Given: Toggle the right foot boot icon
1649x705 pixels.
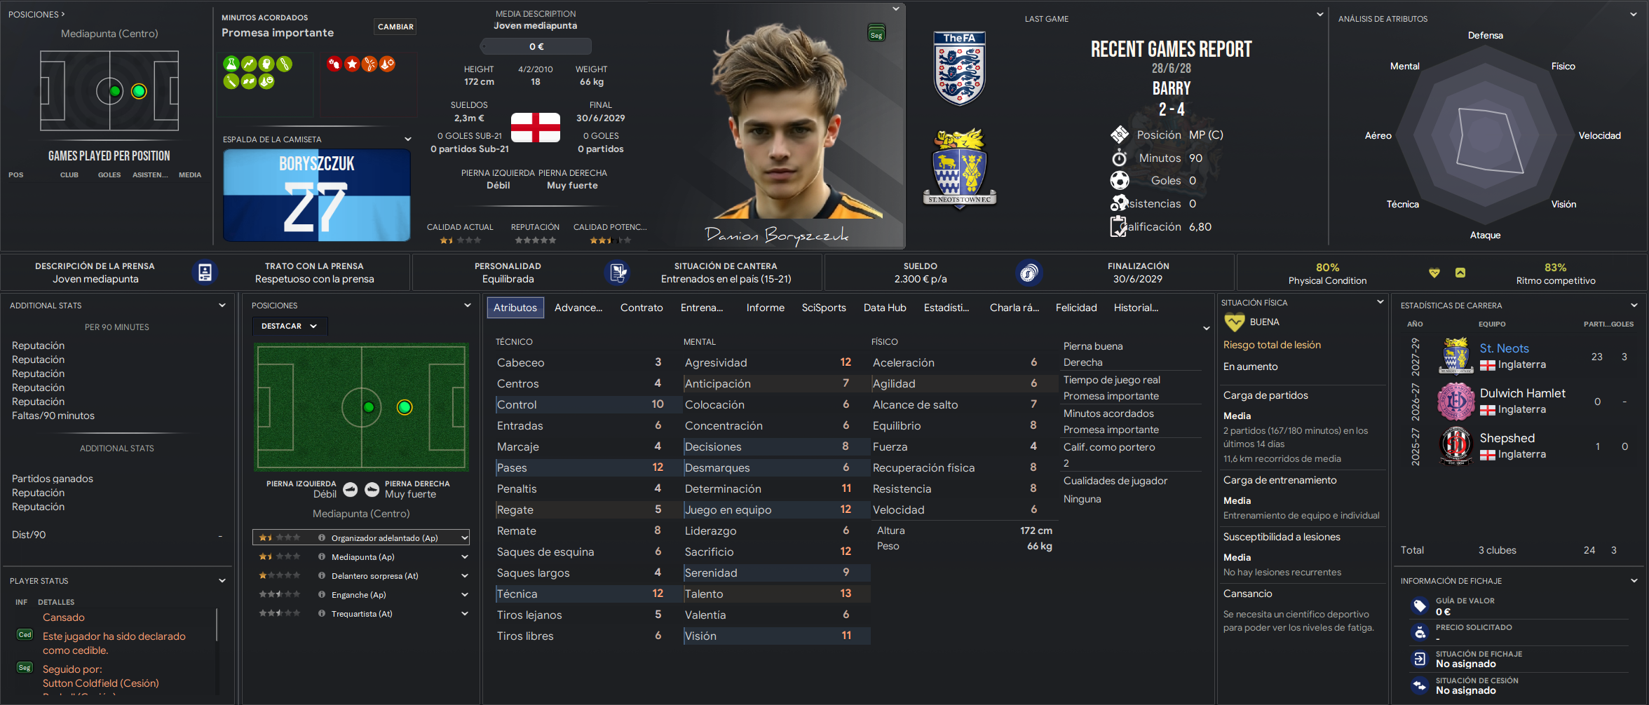Looking at the screenshot, I should (x=372, y=490).
